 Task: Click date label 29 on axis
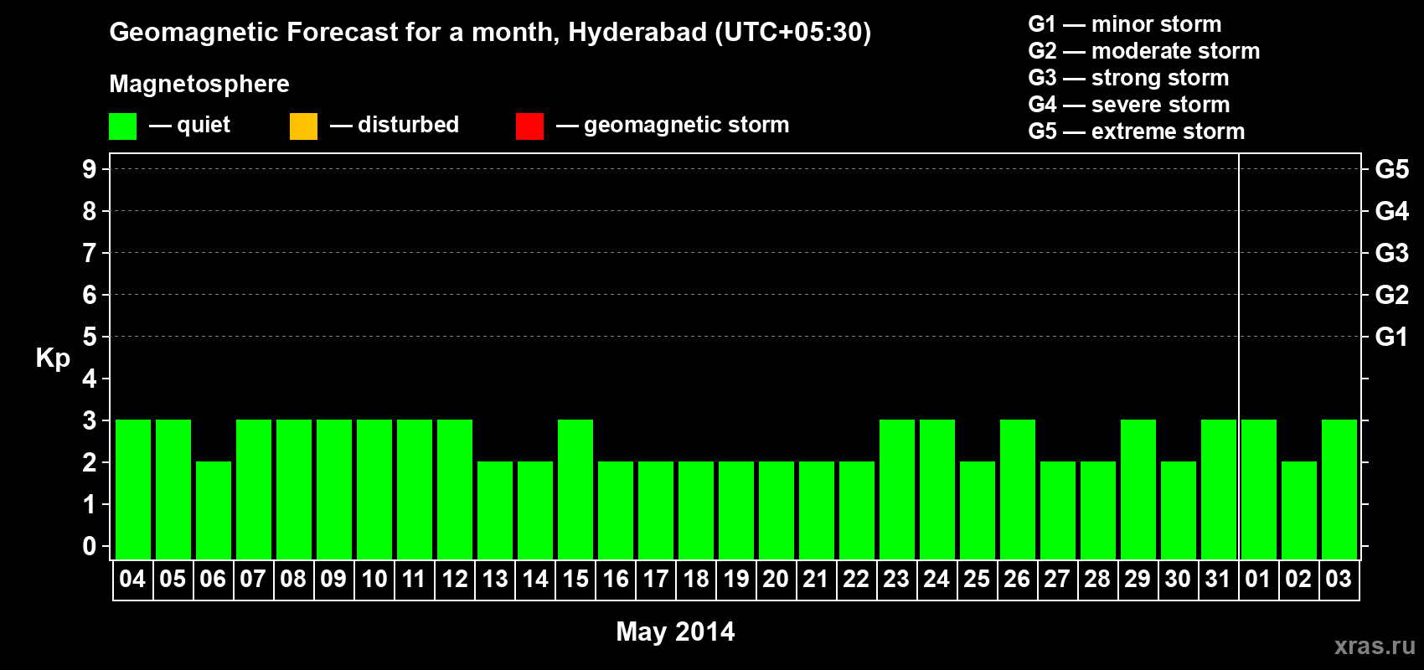(x=1138, y=580)
